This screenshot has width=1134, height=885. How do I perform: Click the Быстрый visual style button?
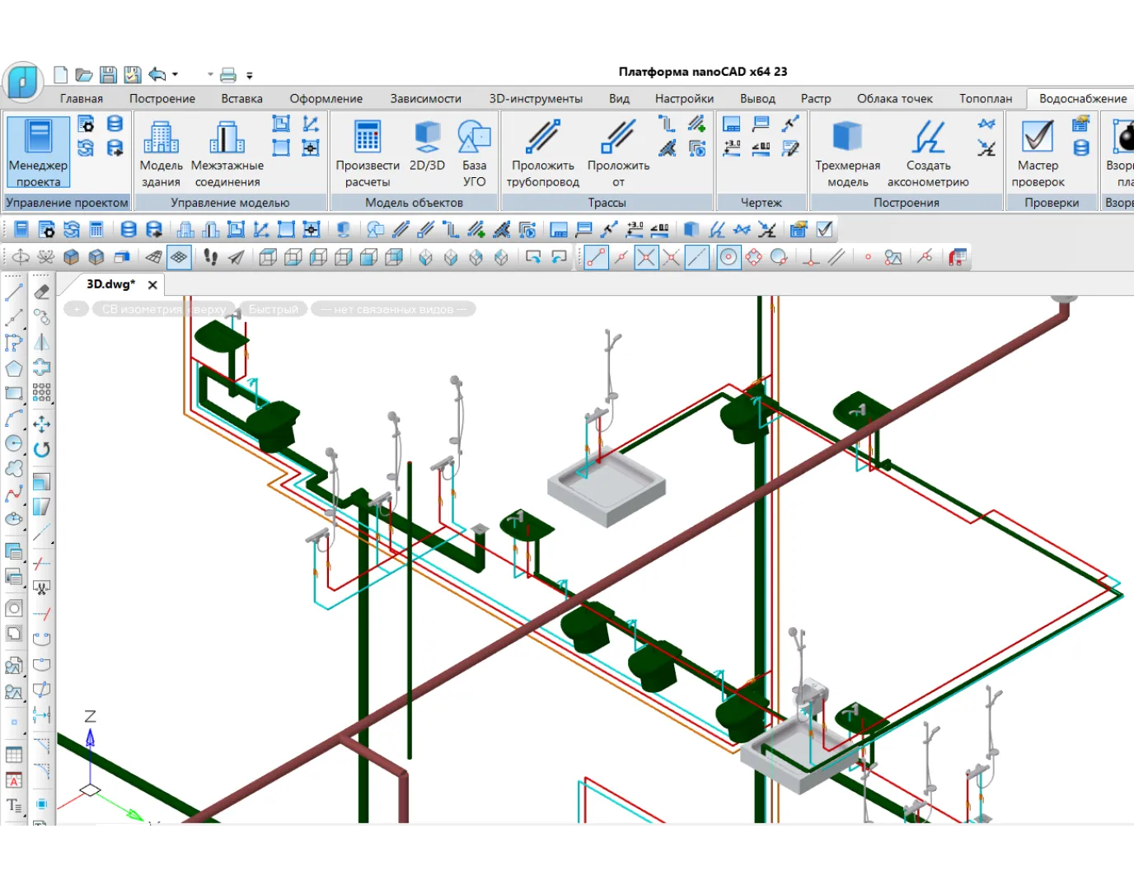(273, 309)
